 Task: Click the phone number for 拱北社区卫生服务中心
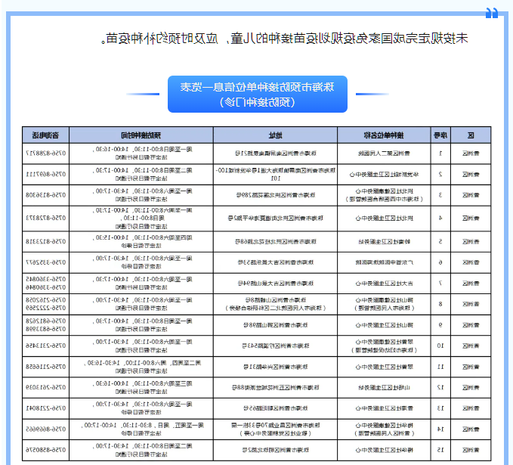45,218
